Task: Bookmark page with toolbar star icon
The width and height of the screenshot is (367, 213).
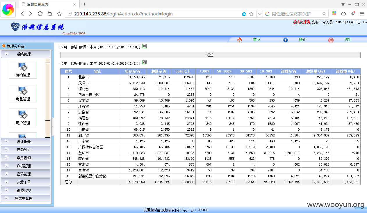Action: (59, 14)
